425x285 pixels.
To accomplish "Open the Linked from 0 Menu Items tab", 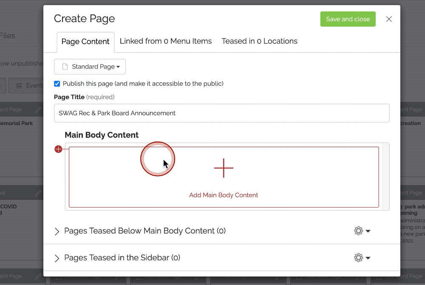I will (x=166, y=41).
